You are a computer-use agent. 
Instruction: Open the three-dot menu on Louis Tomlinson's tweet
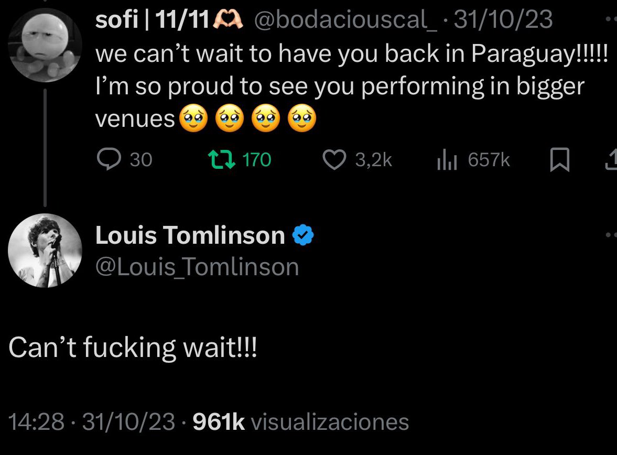(611, 235)
